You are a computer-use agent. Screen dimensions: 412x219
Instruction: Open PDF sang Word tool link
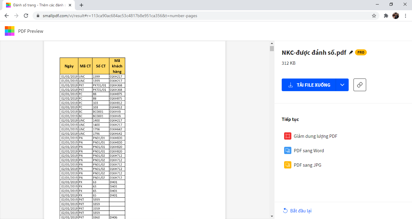(309, 150)
